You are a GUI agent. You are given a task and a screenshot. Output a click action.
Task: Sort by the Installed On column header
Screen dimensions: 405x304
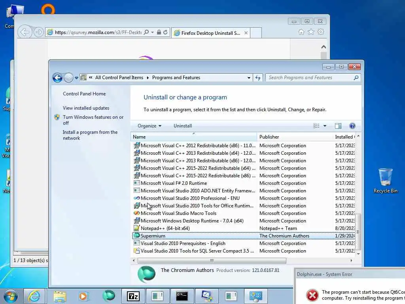click(345, 137)
